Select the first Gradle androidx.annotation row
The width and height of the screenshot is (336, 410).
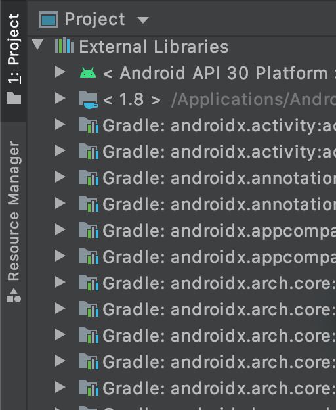tap(219, 178)
